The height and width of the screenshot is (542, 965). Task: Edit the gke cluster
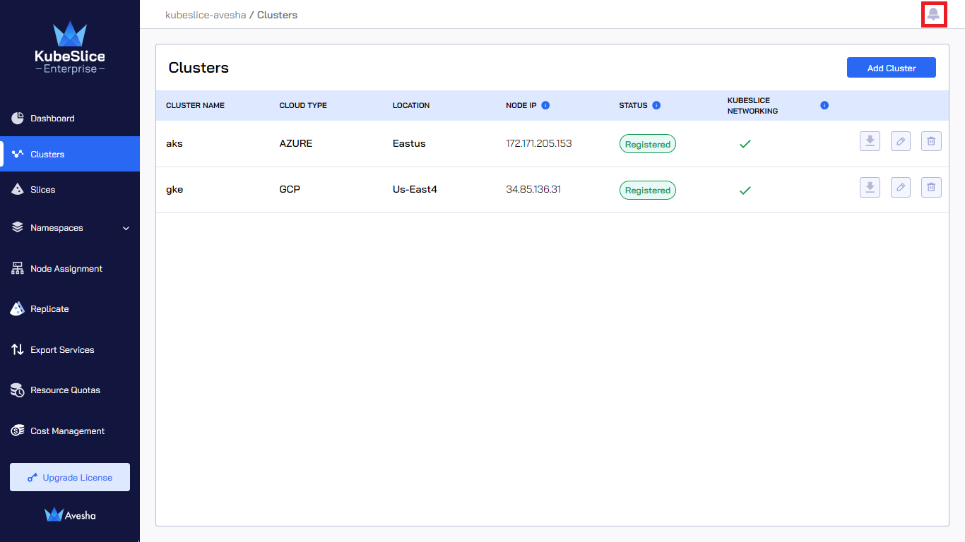tap(901, 187)
